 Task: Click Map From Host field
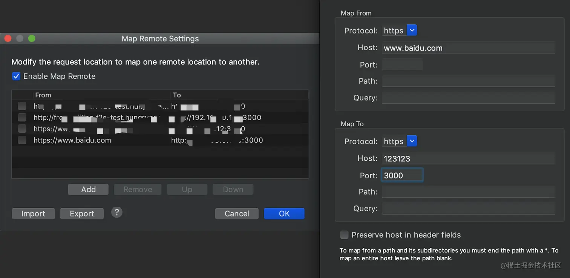tap(468, 48)
